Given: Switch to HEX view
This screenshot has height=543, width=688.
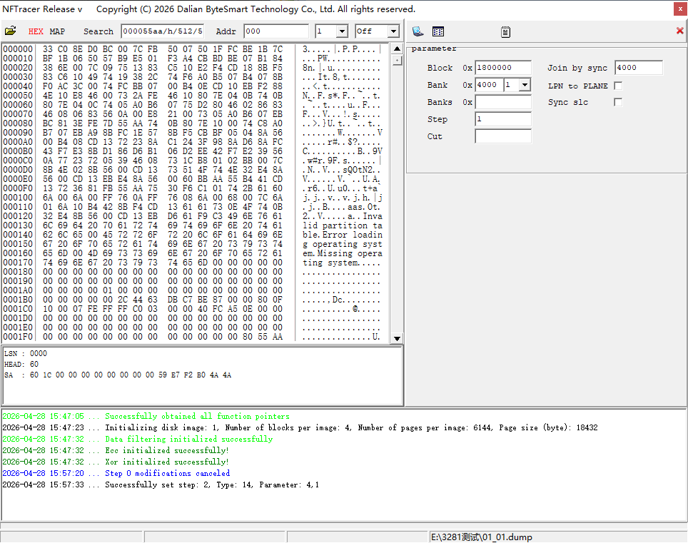Looking at the screenshot, I should pos(36,31).
